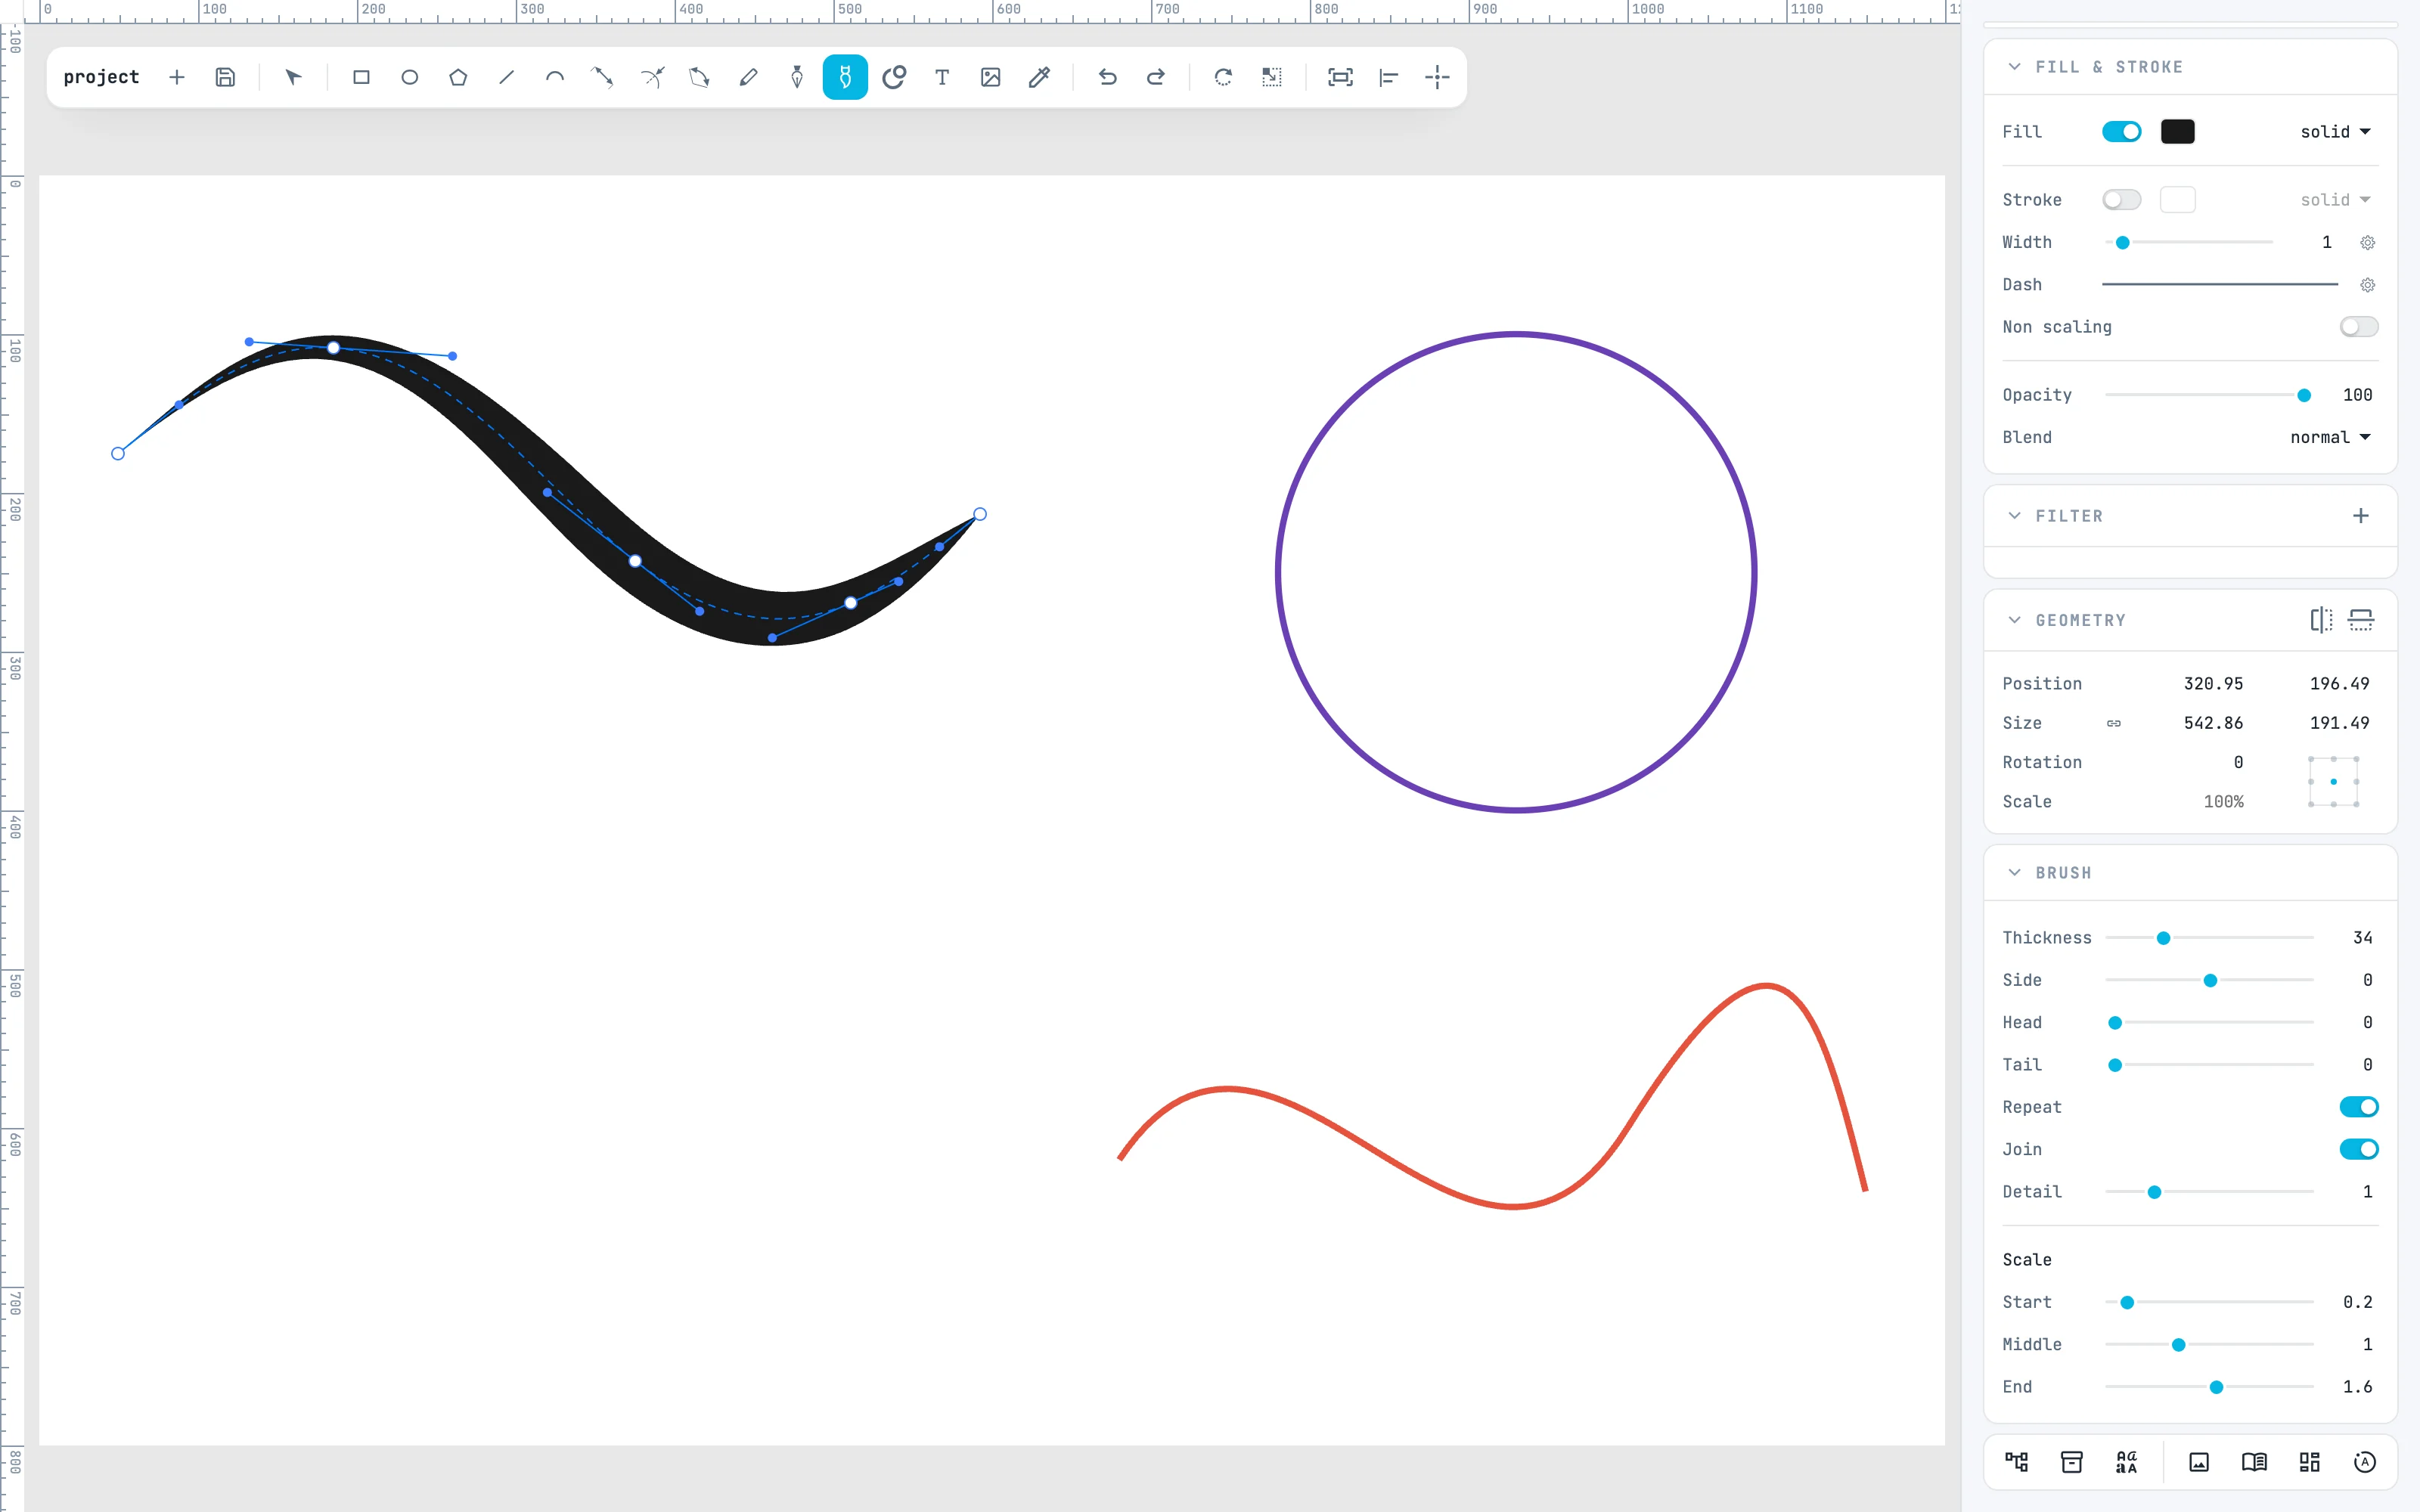This screenshot has width=2420, height=1512.
Task: Click the Redo arrow
Action: point(1155,77)
